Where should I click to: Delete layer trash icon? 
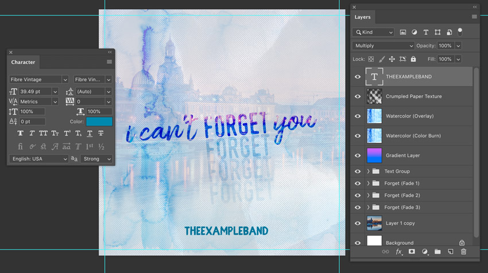464,252
